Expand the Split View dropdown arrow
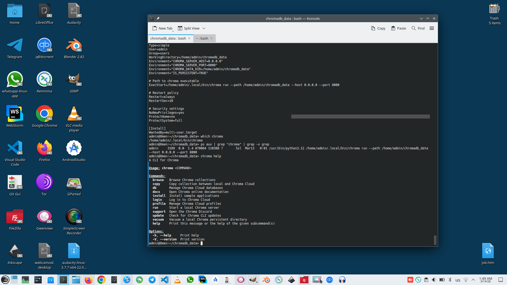507x285 pixels. 204,28
